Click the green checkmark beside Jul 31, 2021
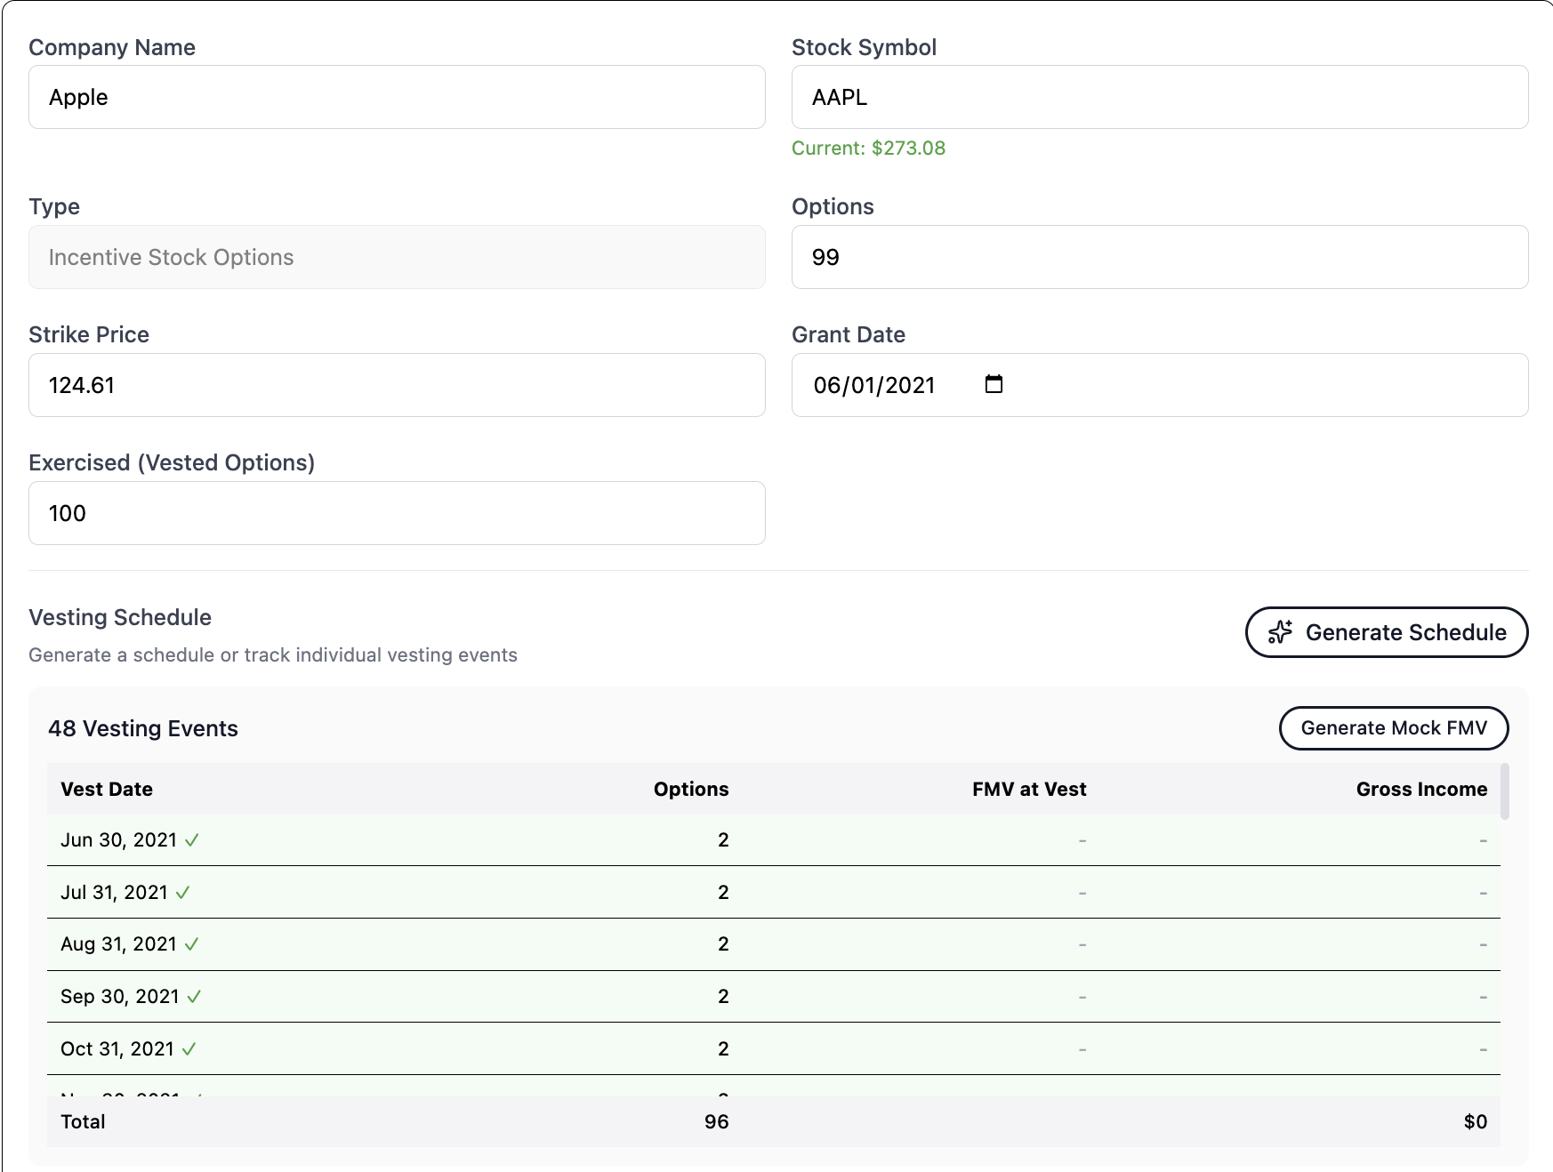 click(x=182, y=893)
